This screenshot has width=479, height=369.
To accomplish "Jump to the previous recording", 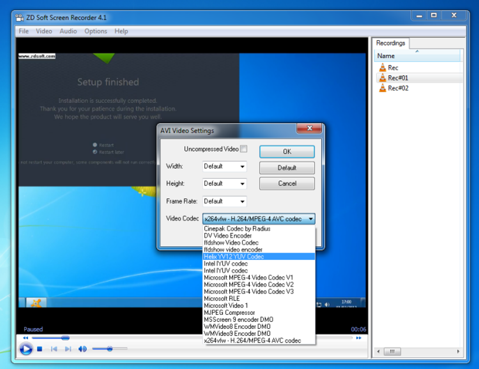I will tap(54, 349).
